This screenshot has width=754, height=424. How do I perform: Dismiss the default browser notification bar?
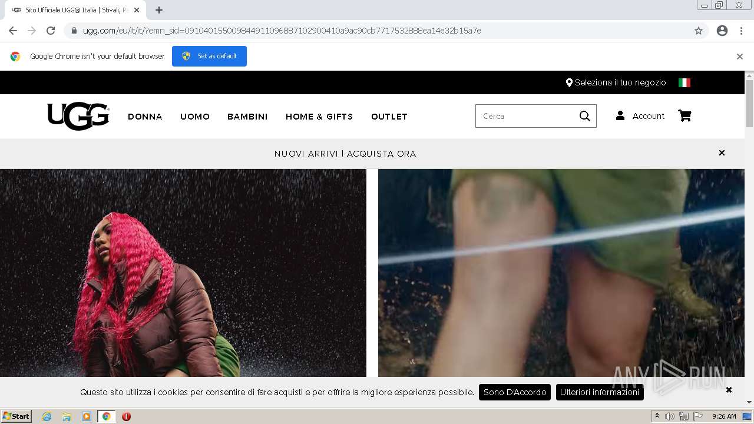coord(740,57)
